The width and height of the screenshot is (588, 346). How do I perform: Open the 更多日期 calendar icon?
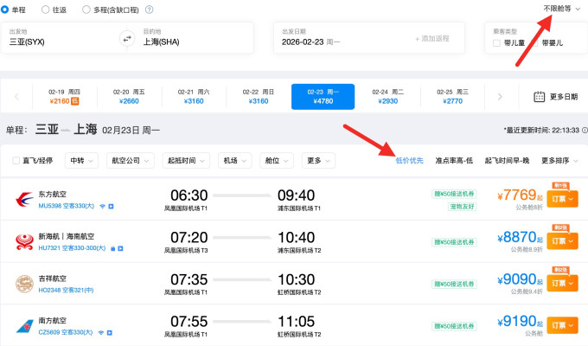[539, 96]
